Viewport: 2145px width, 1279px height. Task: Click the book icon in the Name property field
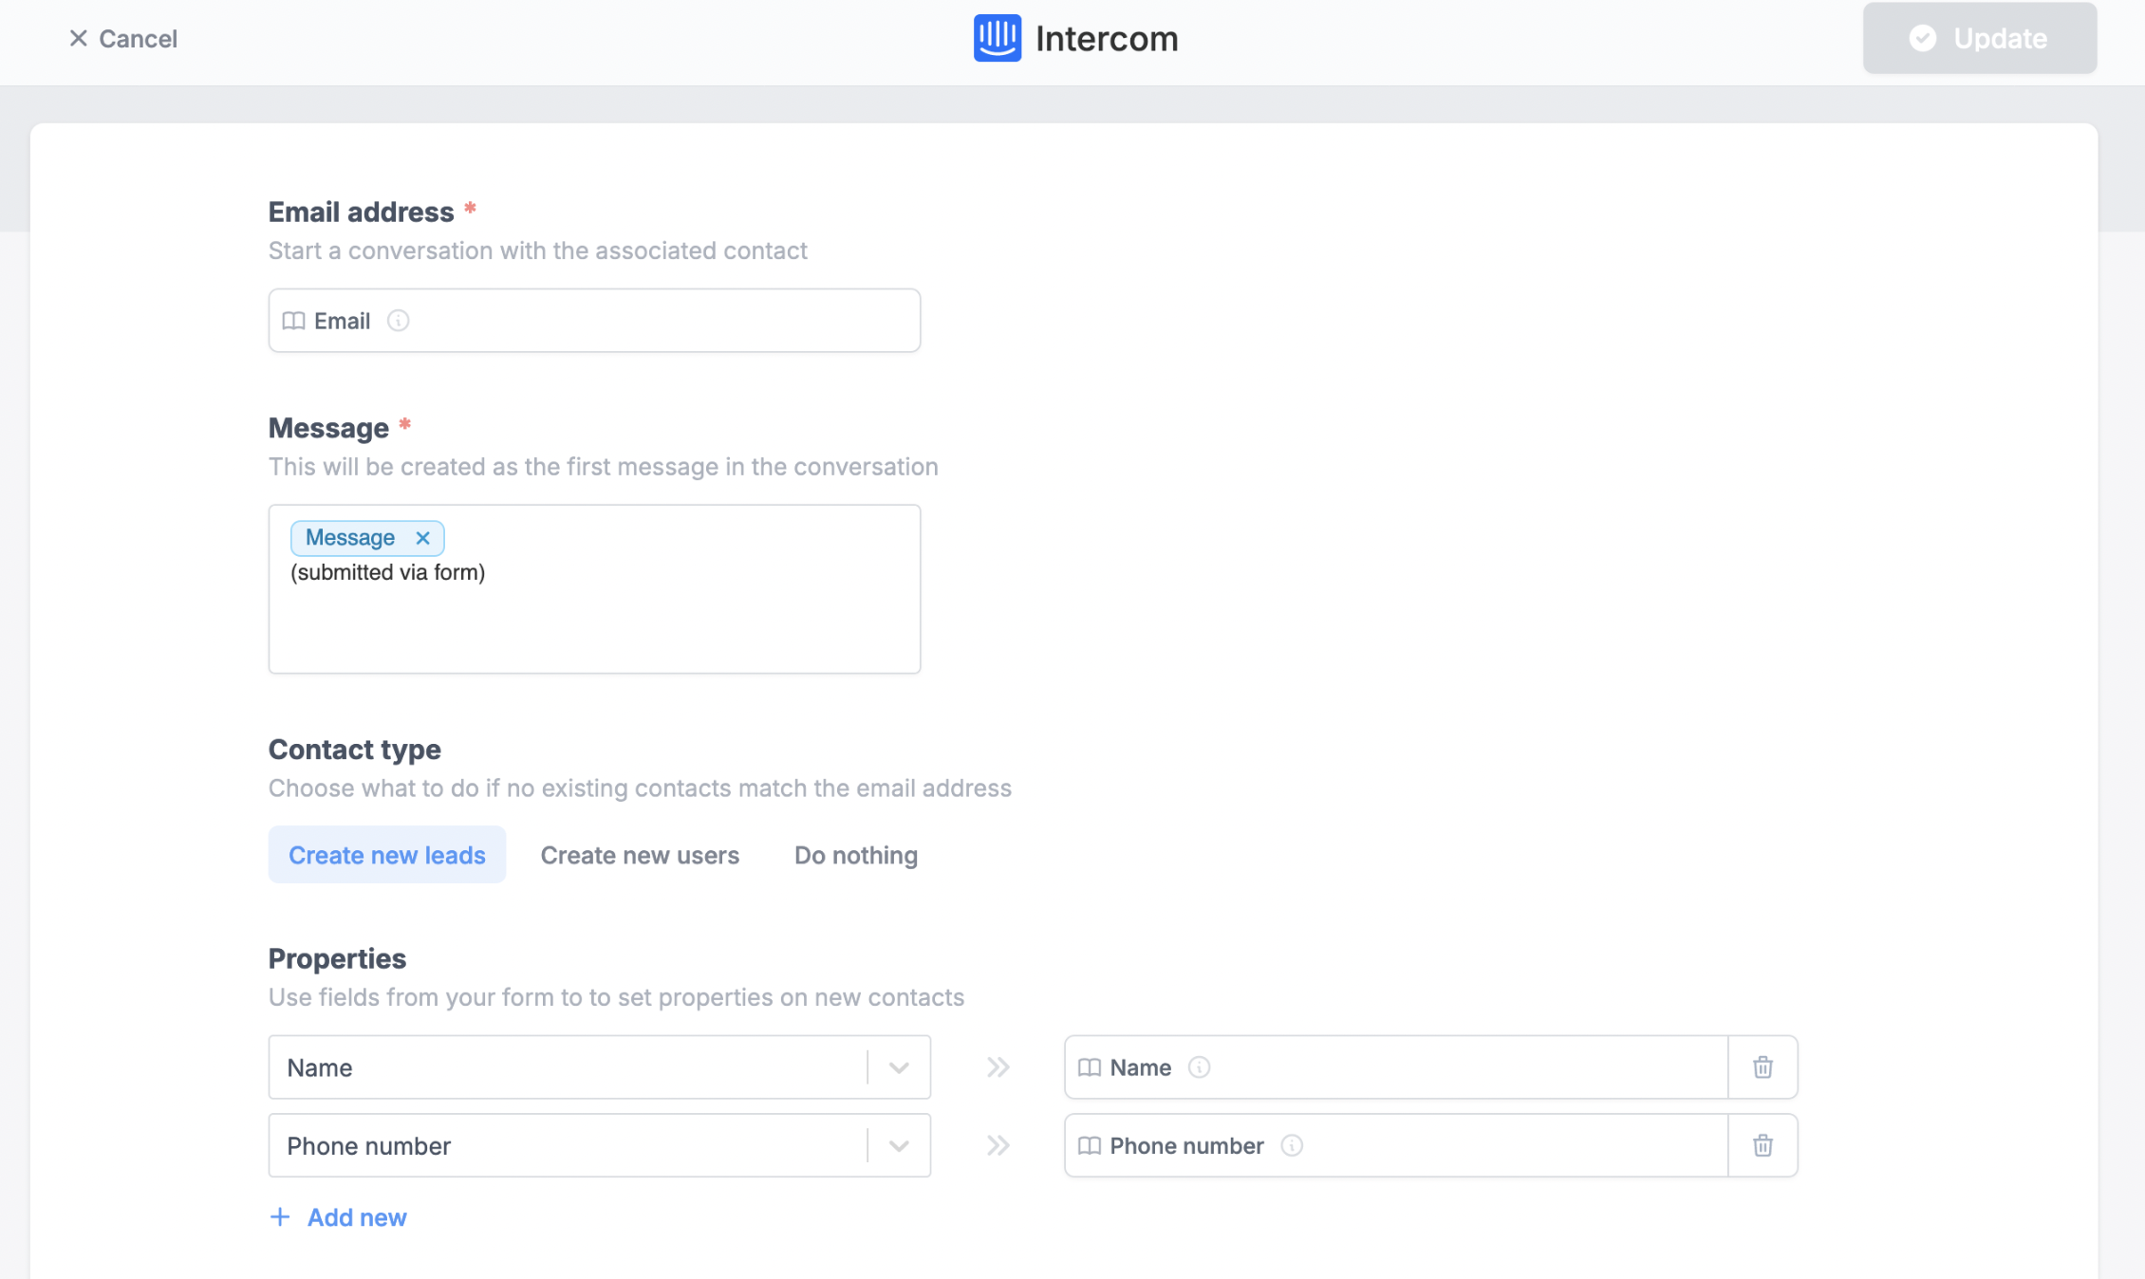coord(1090,1067)
